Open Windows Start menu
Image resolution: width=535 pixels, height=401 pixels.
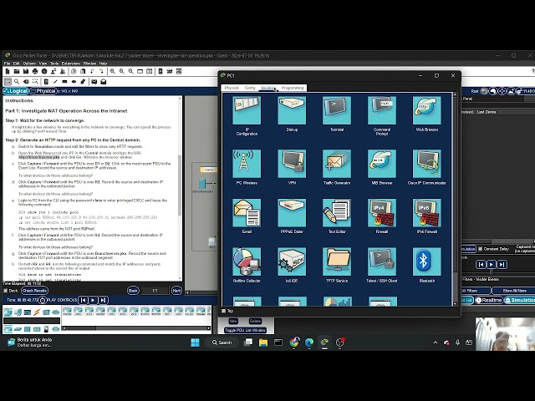(195, 343)
